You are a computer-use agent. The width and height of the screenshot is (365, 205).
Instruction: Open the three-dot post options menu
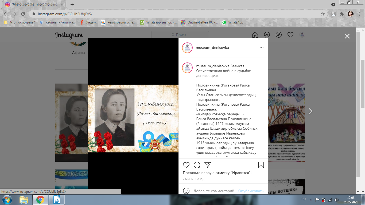[262, 48]
